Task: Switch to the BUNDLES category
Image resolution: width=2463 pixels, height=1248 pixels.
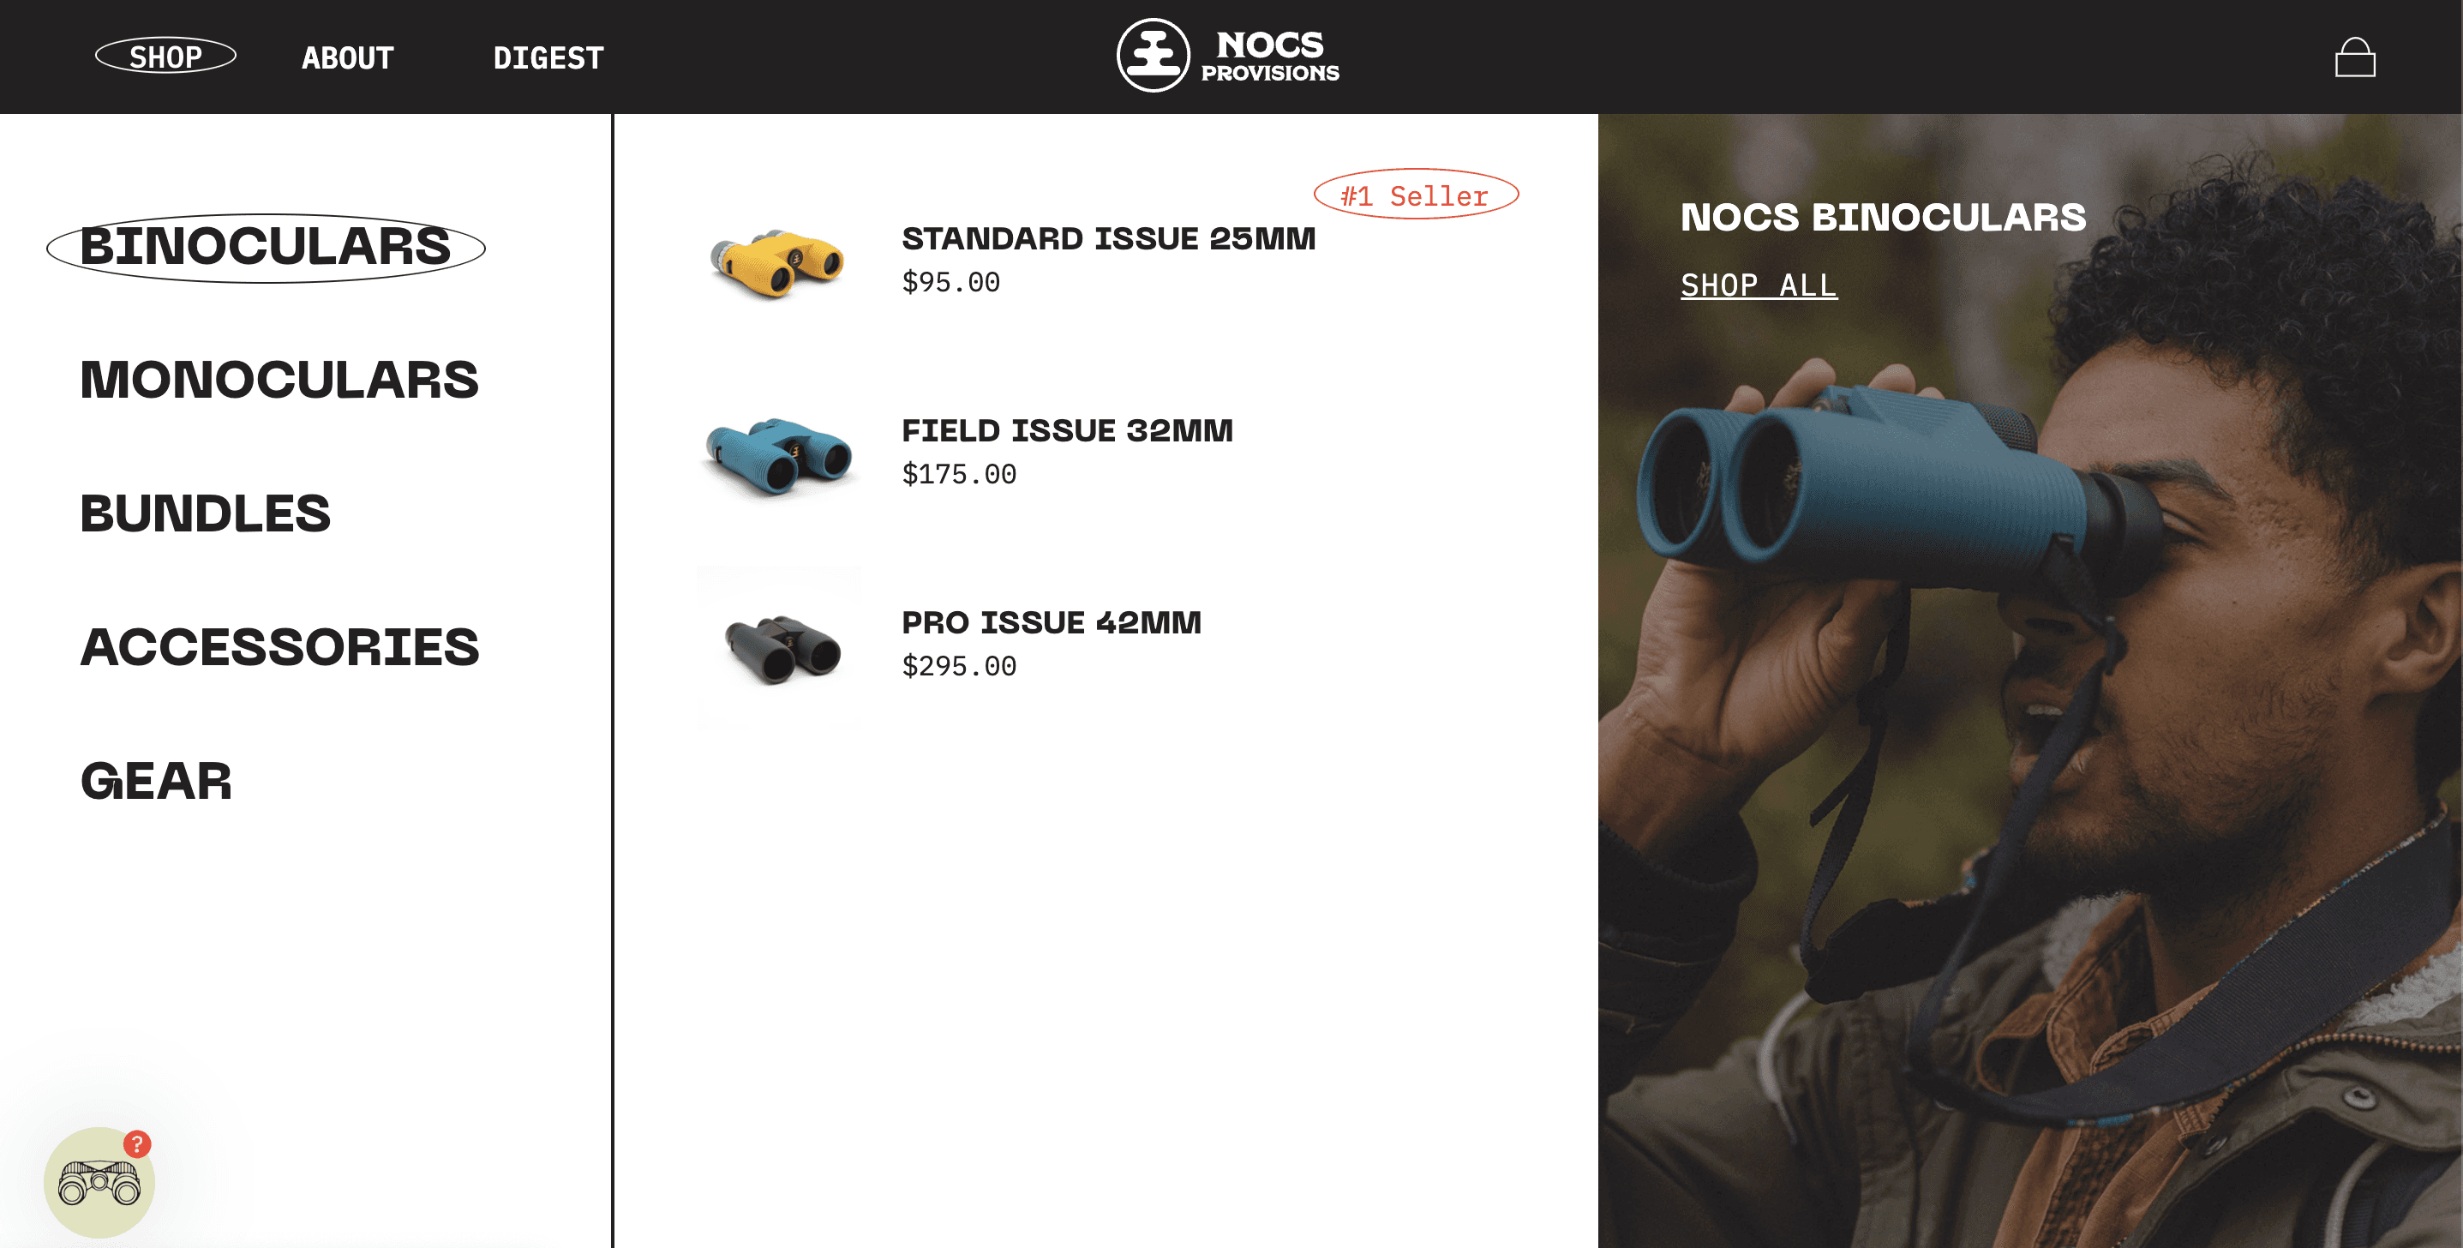Action: [x=206, y=513]
